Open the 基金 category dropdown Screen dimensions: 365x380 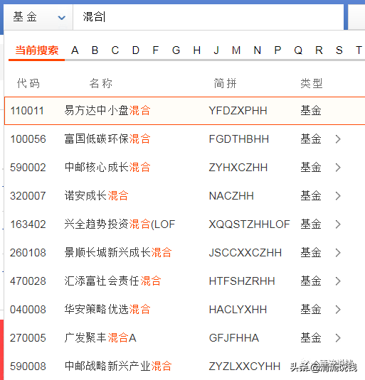pos(38,17)
